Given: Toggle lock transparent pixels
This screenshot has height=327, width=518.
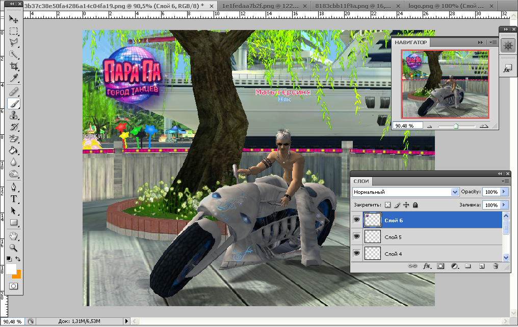Looking at the screenshot, I should (388, 205).
